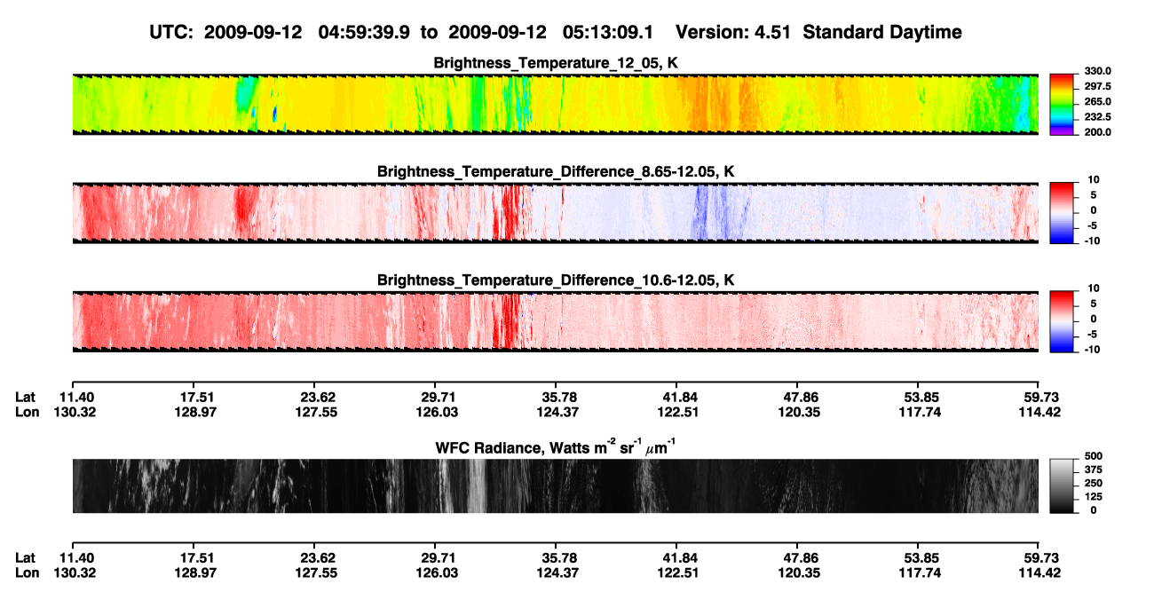Click the 12.05 brightness temperature image strip
Screen dimensions: 1154x592
[x=555, y=104]
